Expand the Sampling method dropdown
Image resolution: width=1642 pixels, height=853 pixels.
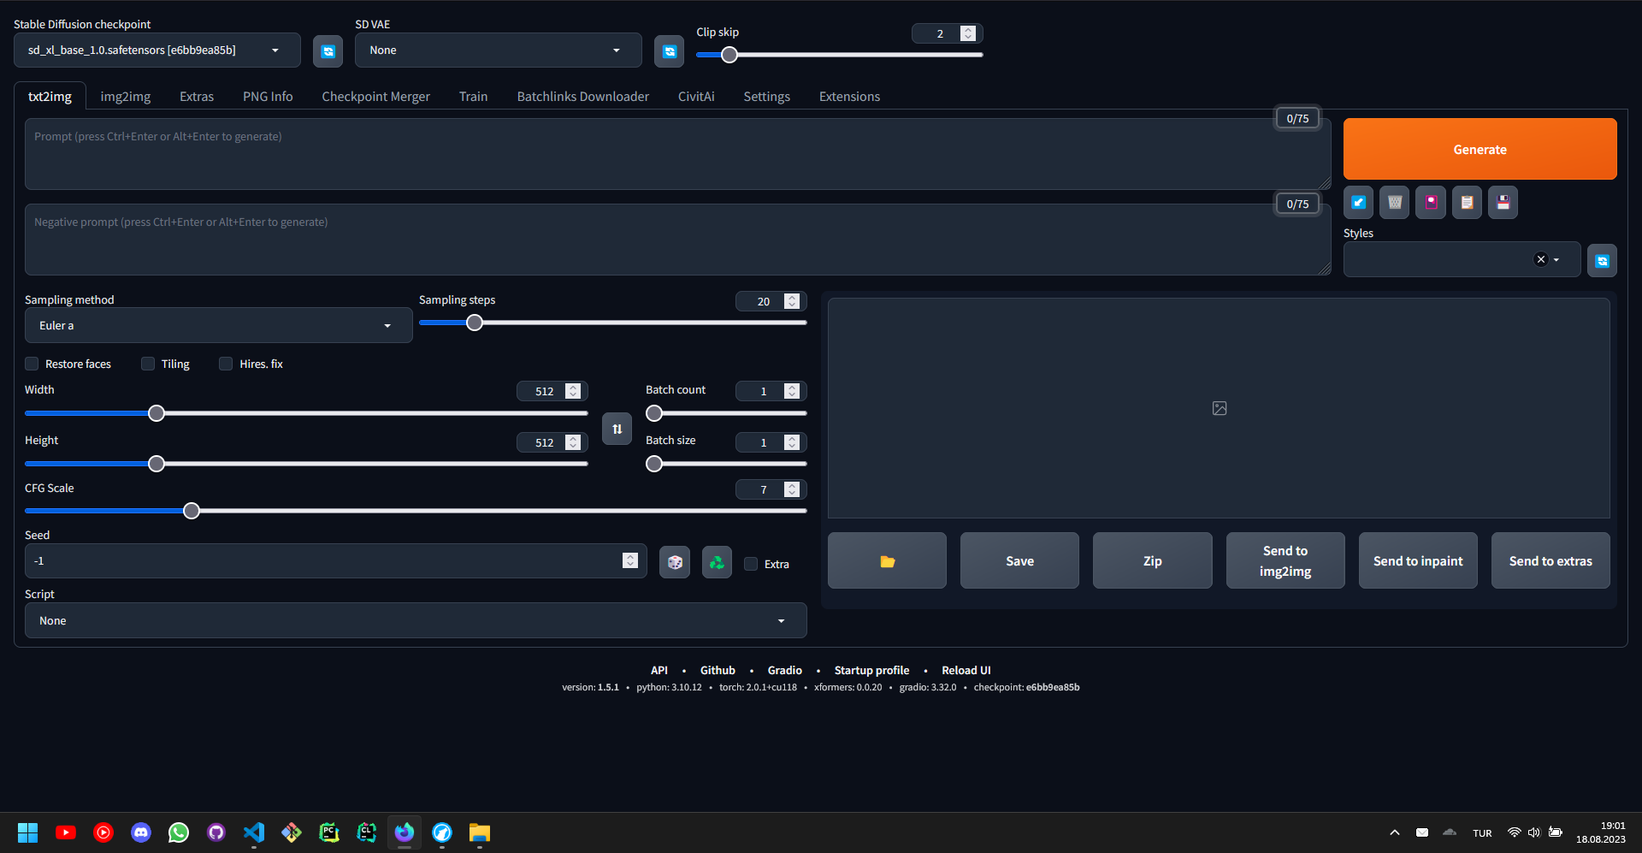(218, 326)
